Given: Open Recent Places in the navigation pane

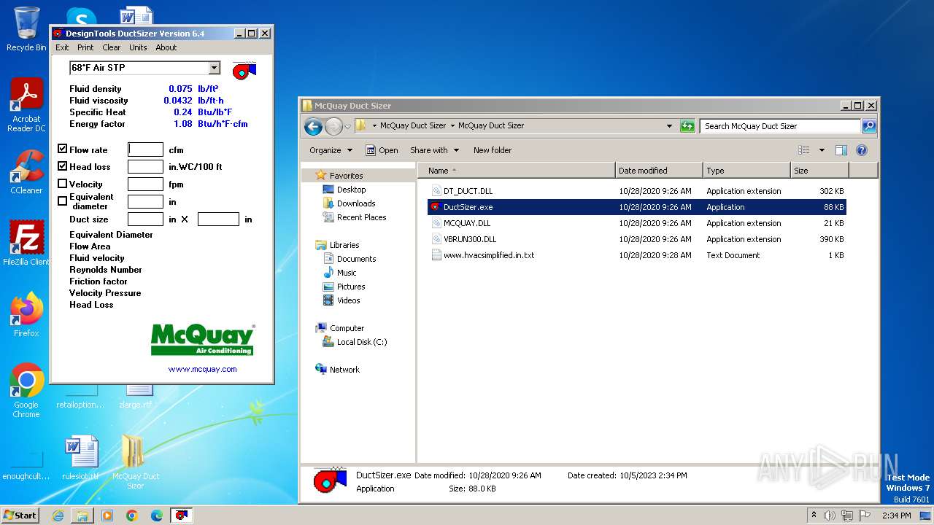Looking at the screenshot, I should pos(361,217).
